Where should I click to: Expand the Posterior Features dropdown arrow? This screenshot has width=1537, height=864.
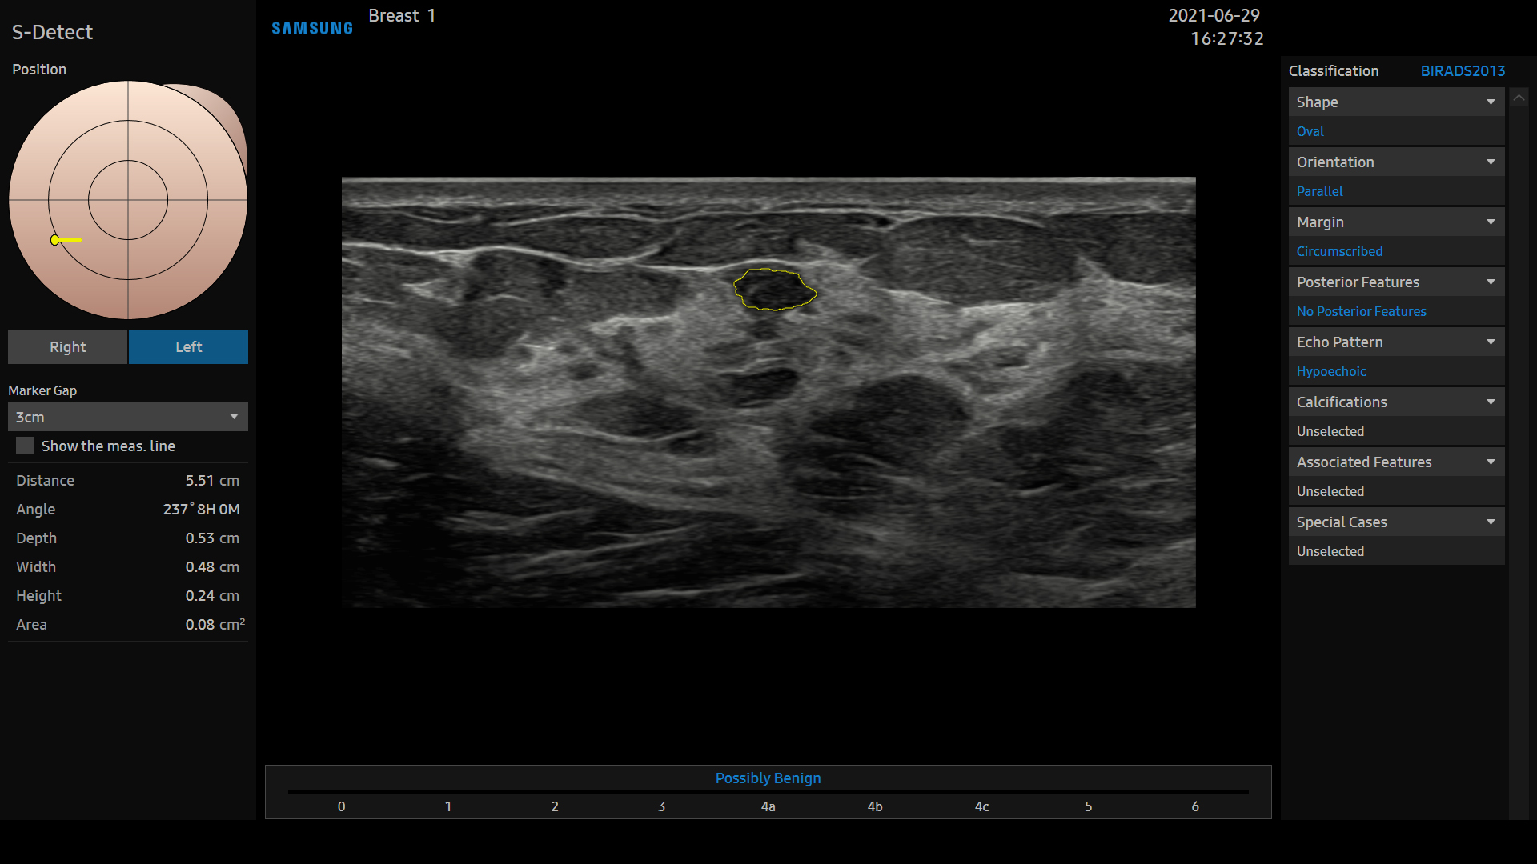1491,282
